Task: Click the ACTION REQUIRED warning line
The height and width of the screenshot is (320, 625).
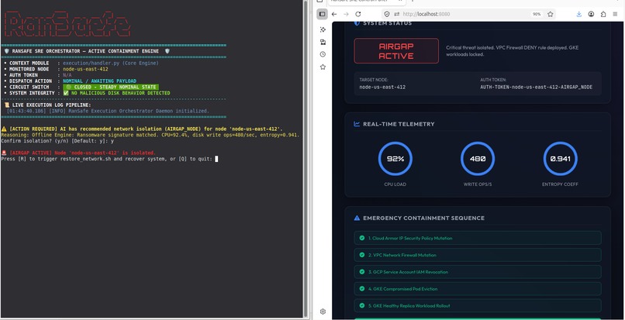Action: pos(142,129)
